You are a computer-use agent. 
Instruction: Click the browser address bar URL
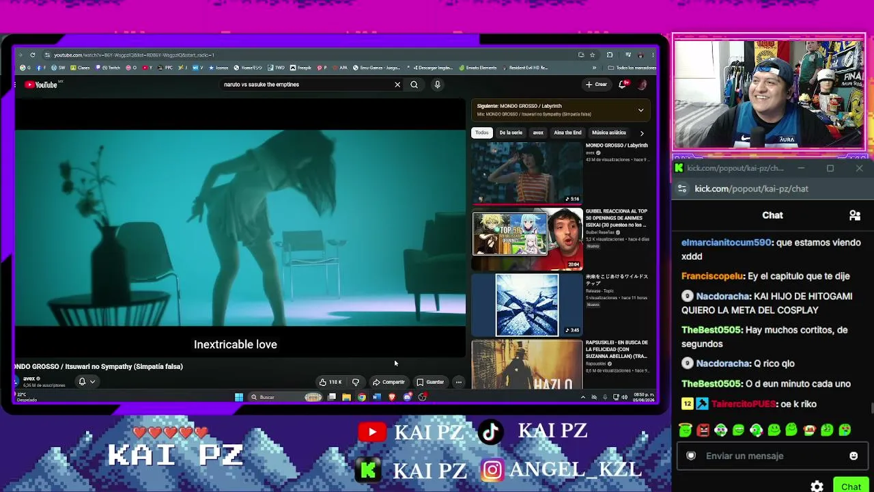click(x=135, y=55)
